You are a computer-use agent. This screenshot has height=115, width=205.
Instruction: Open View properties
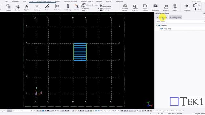point(106,6)
